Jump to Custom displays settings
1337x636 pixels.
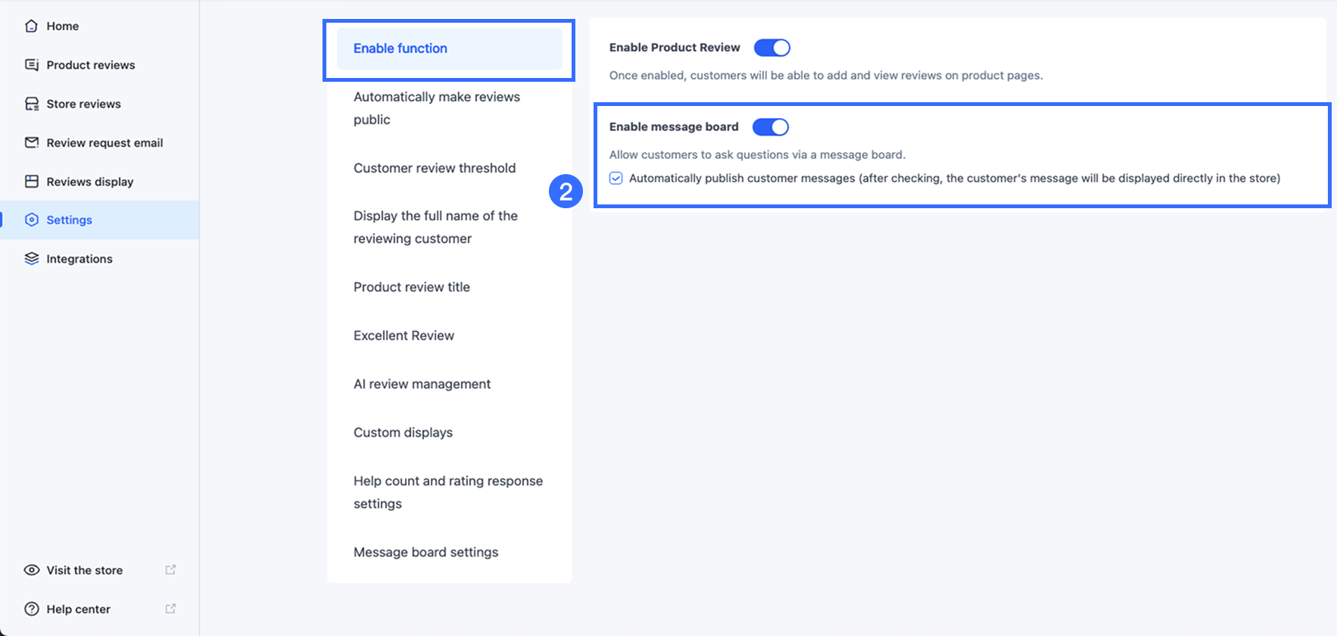(x=403, y=432)
